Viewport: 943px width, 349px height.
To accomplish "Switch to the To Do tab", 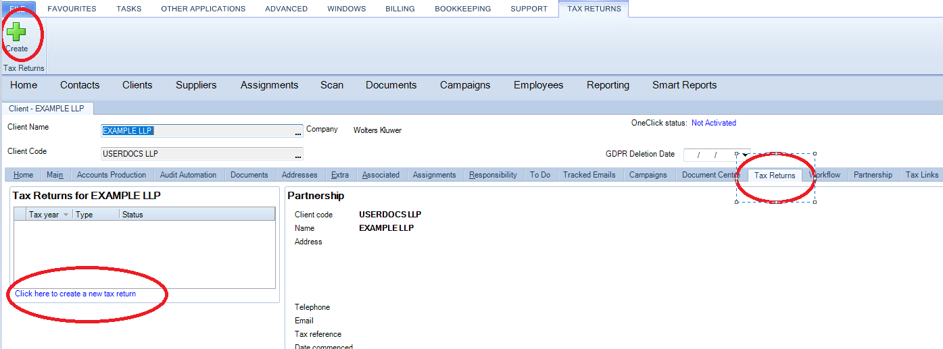I will pos(540,175).
